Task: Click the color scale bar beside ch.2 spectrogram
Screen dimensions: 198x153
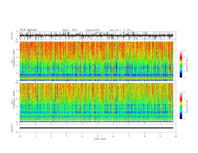Action: coord(181,105)
